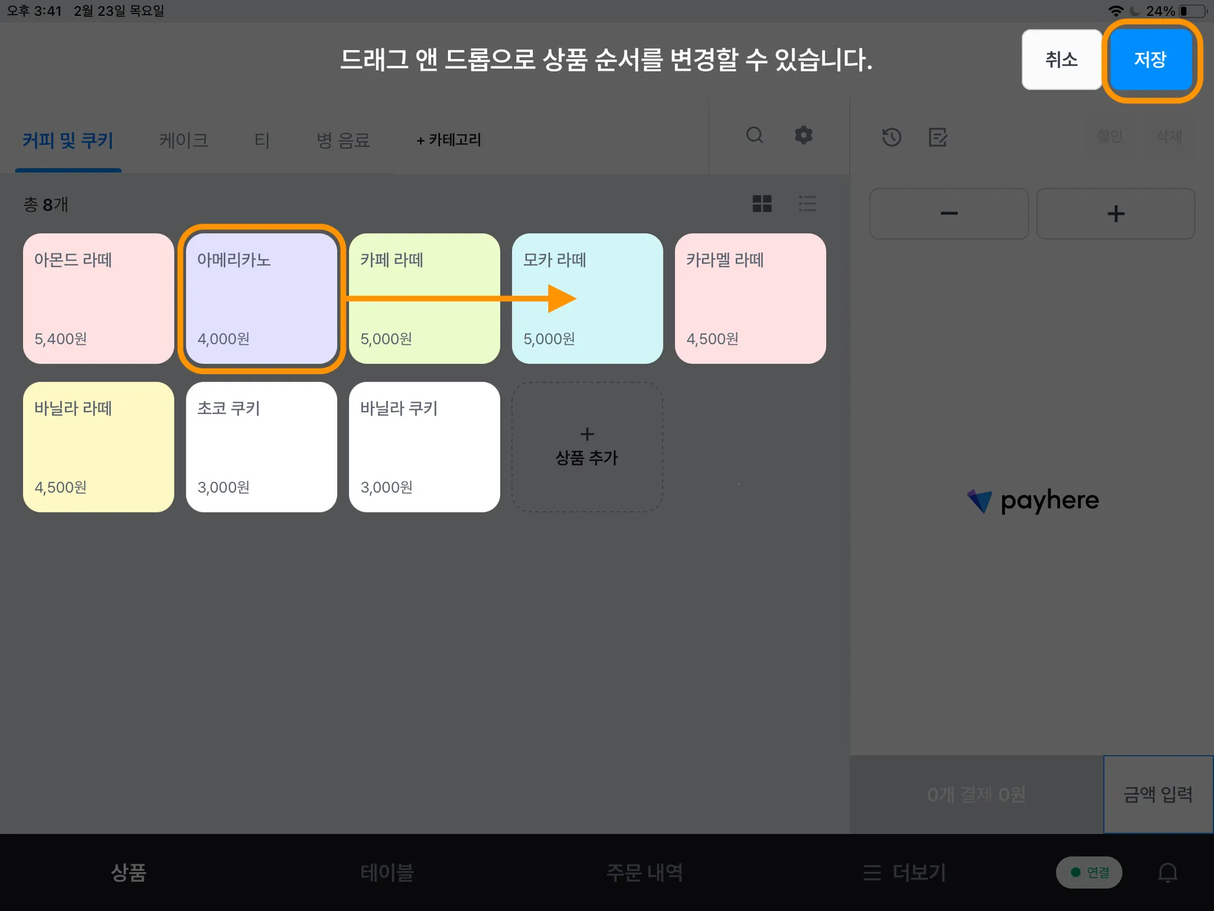Open the 금액 입력 amount entry
The height and width of the screenshot is (911, 1214).
1158,794
